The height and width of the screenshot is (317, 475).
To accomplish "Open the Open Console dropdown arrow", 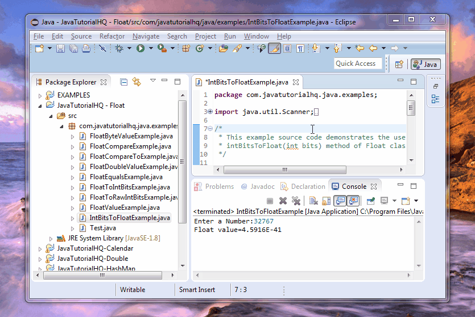I will pos(416,201).
